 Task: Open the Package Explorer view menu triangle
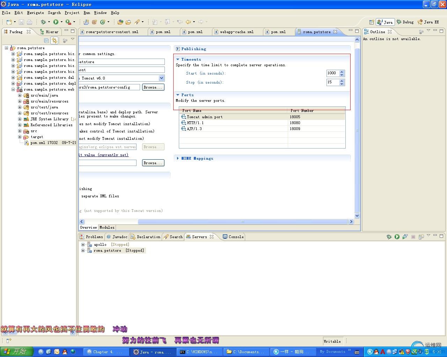(x=73, y=39)
